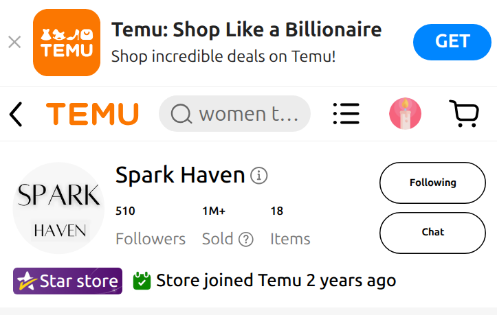
Task: View the 18 Items count
Action: pos(290,225)
